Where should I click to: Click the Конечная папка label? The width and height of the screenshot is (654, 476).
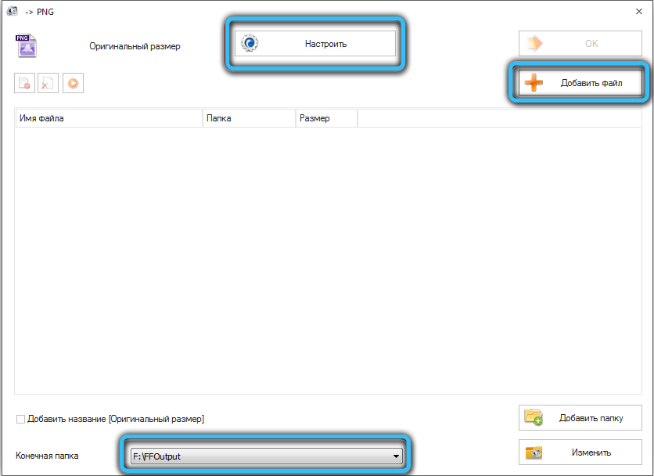(47, 456)
